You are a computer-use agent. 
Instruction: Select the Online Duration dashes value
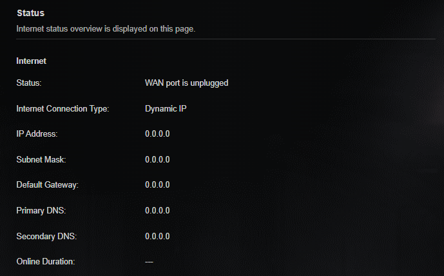pyautogui.click(x=149, y=262)
